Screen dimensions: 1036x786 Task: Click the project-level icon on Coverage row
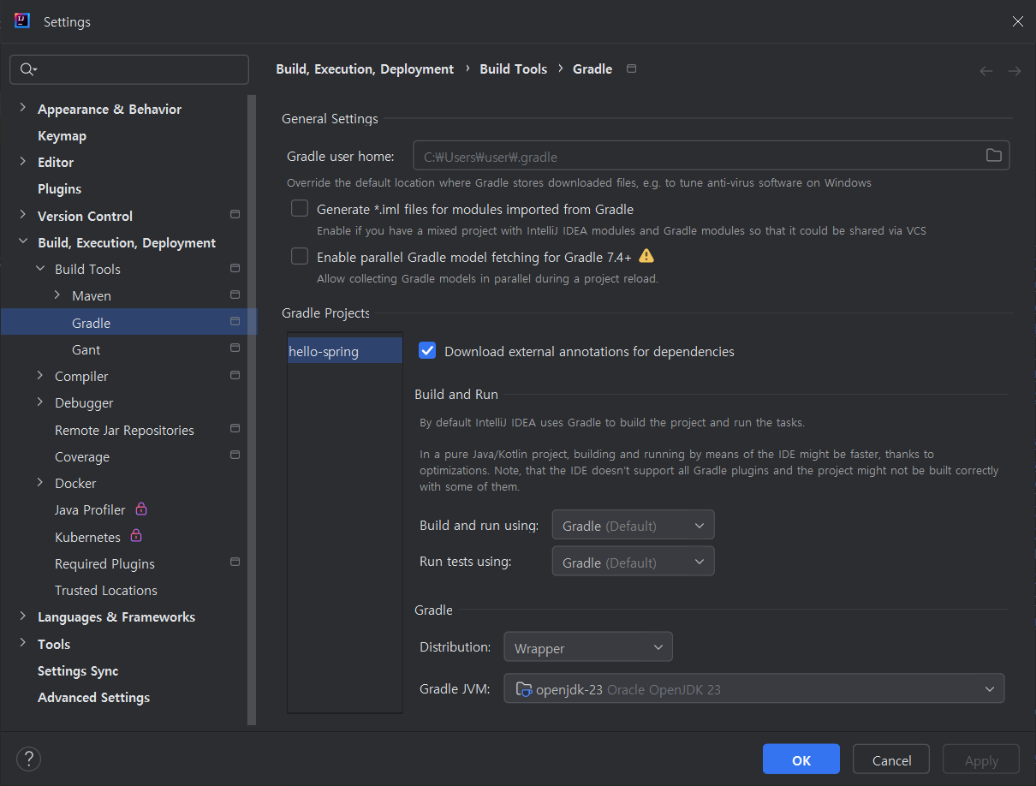(235, 456)
